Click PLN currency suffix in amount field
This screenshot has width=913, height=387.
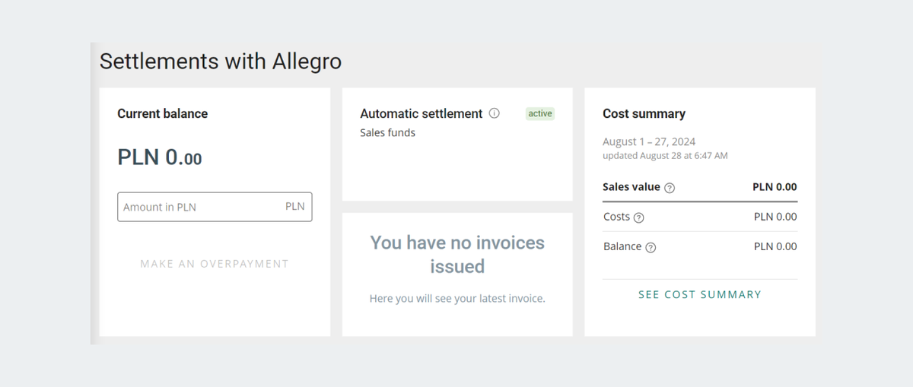294,206
